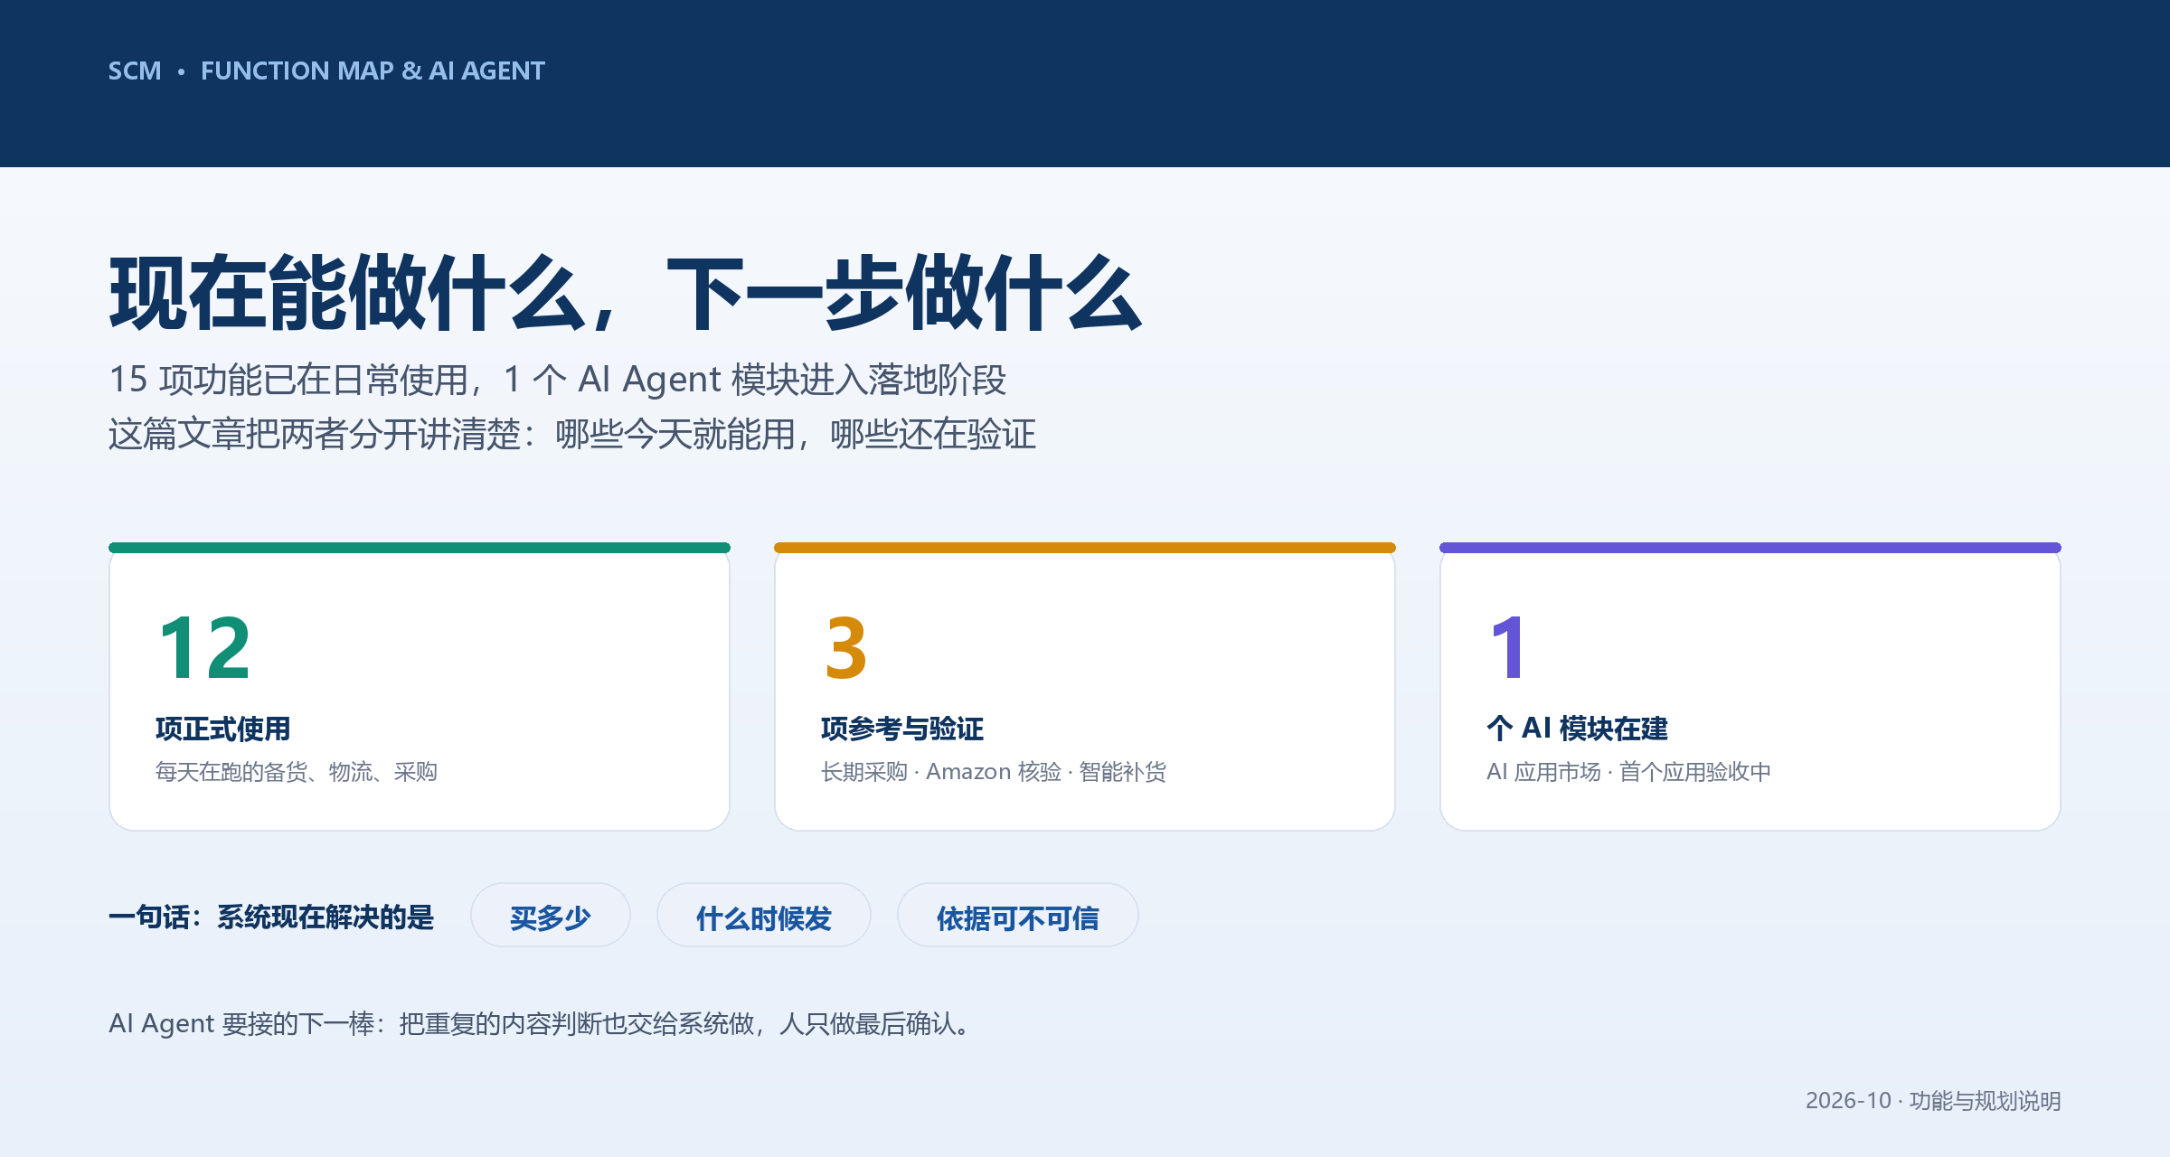Click the 项正式使用 card heading
The width and height of the screenshot is (2170, 1157).
pos(223,729)
